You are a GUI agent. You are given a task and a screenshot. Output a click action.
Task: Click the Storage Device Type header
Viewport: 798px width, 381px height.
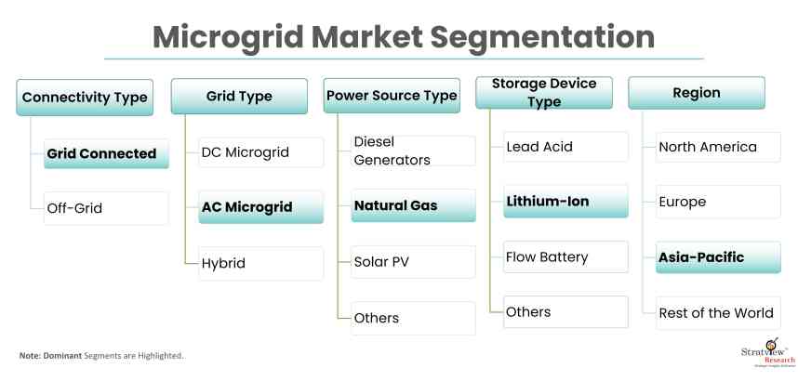[544, 93]
